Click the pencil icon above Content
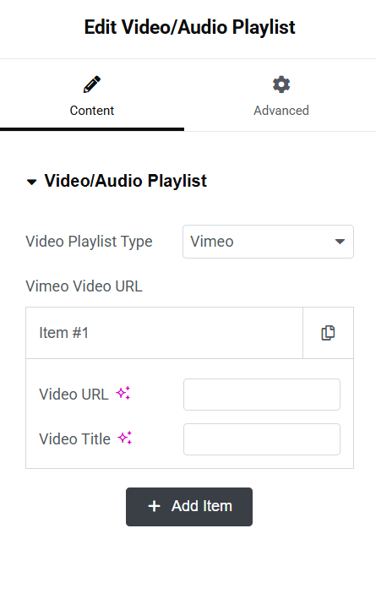This screenshot has height=610, width=376. pyautogui.click(x=92, y=84)
